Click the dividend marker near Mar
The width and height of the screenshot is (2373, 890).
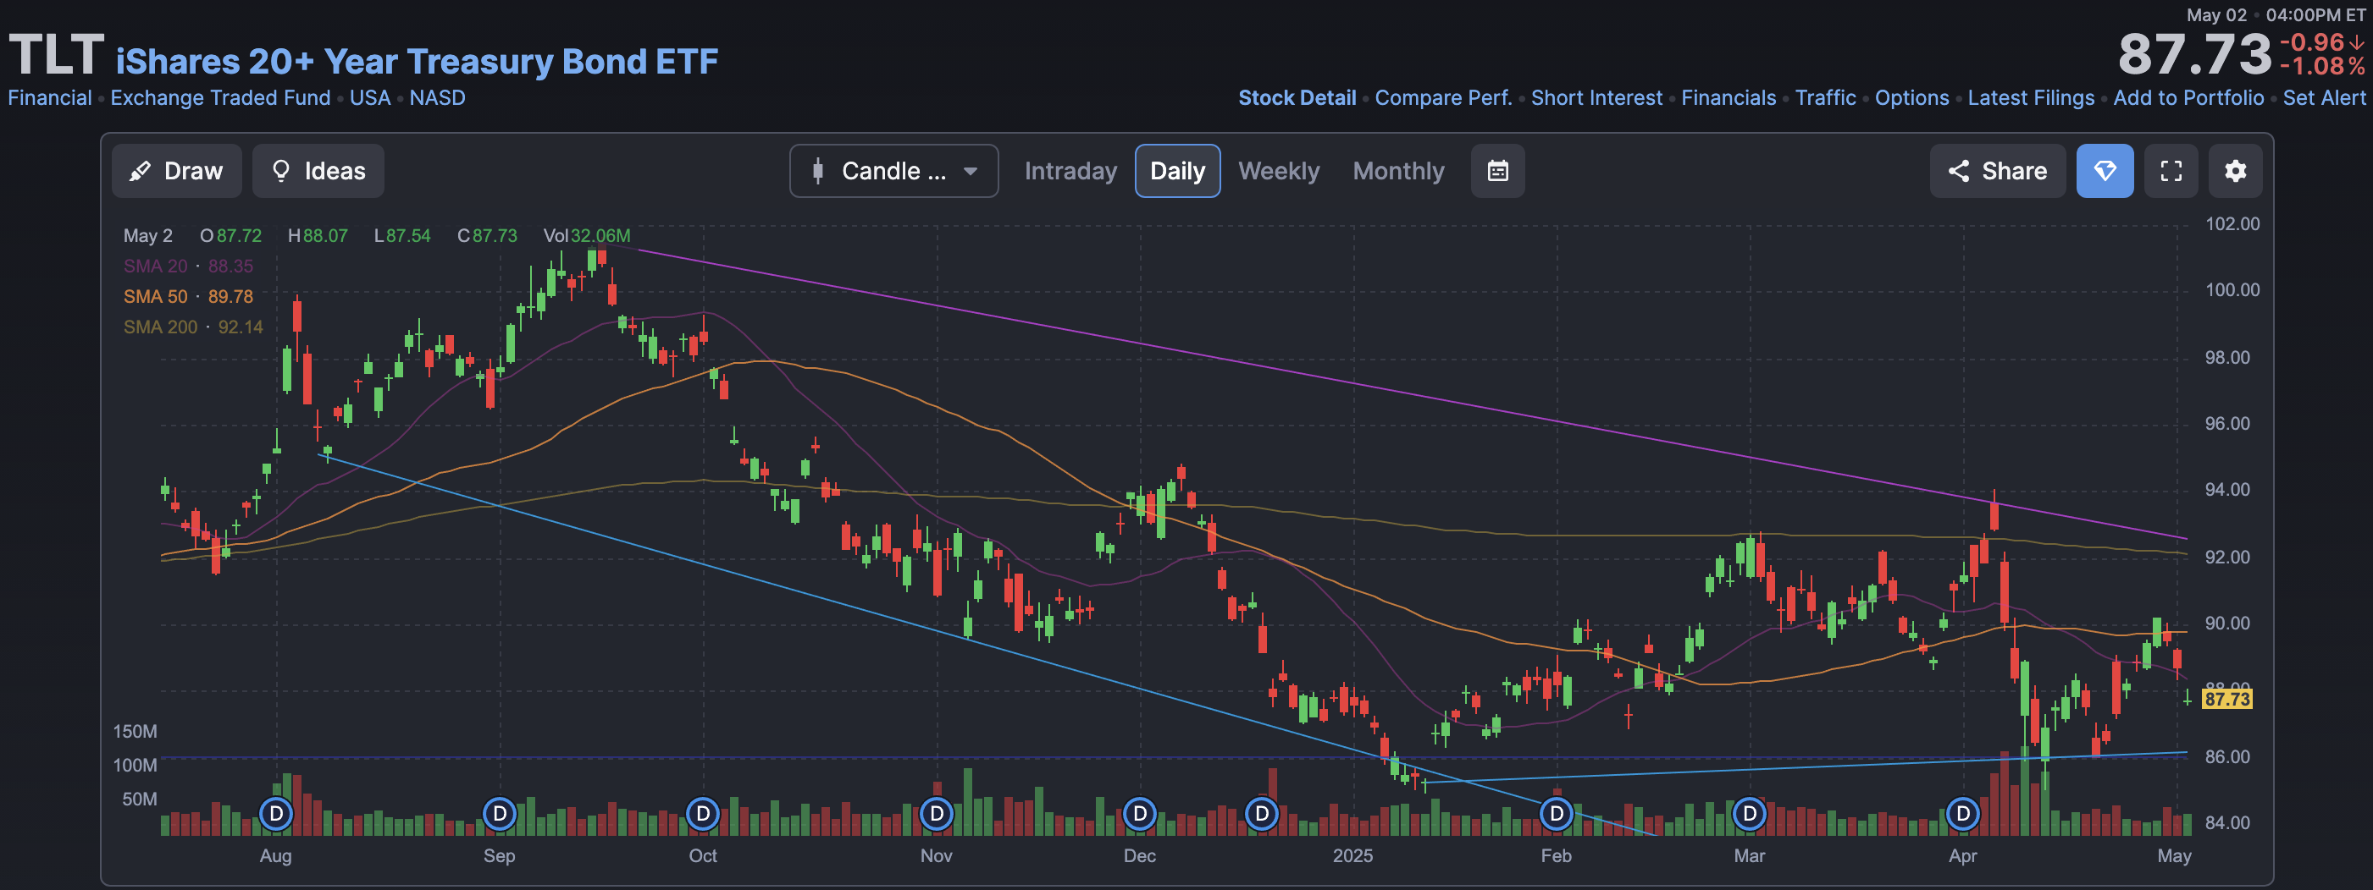coord(1750,814)
